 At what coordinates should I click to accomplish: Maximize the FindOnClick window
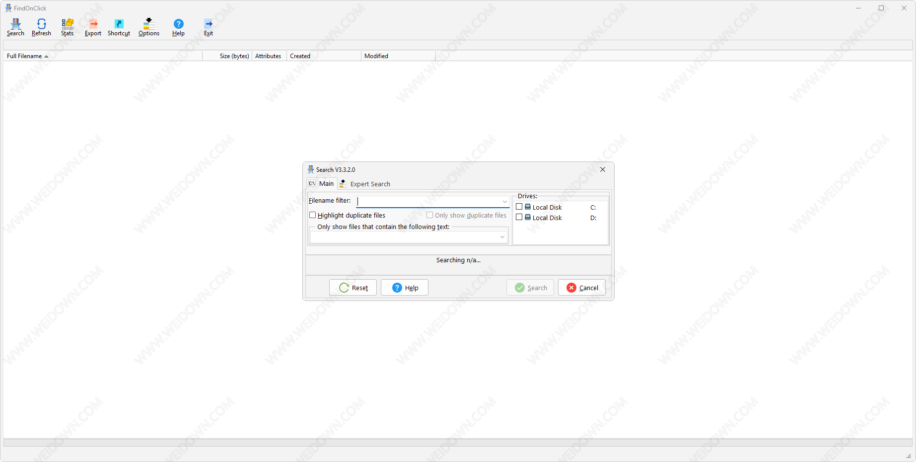click(881, 8)
